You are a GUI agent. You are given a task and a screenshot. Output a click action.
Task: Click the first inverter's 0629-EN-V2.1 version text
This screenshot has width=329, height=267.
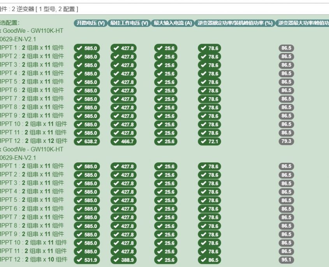click(x=18, y=39)
